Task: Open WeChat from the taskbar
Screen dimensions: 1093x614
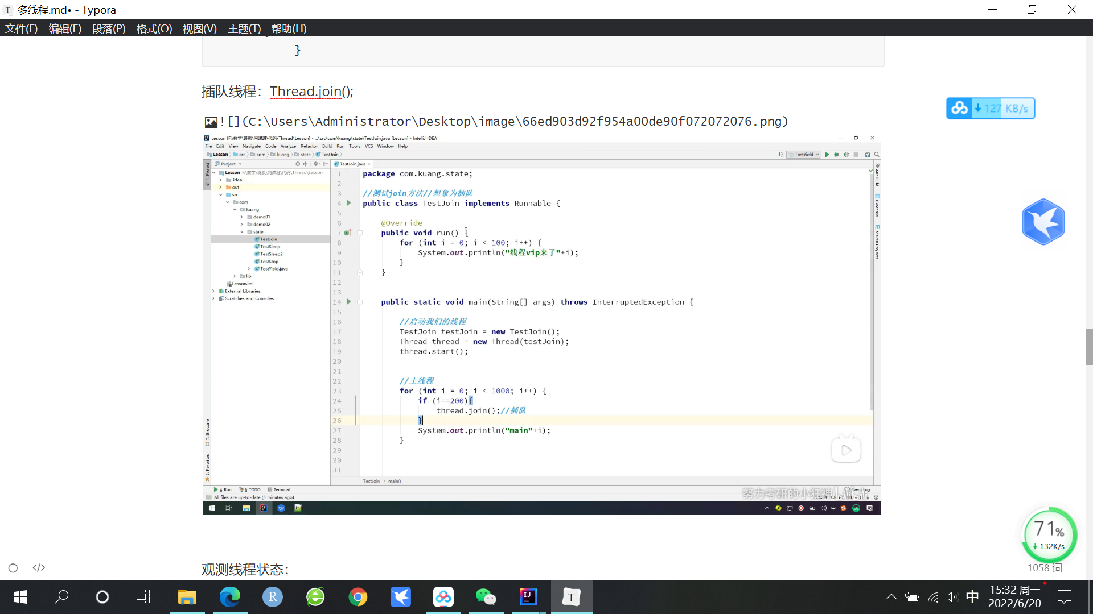Action: pyautogui.click(x=486, y=597)
